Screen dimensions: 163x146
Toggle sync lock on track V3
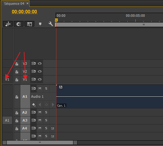pyautogui.click(x=34, y=63)
